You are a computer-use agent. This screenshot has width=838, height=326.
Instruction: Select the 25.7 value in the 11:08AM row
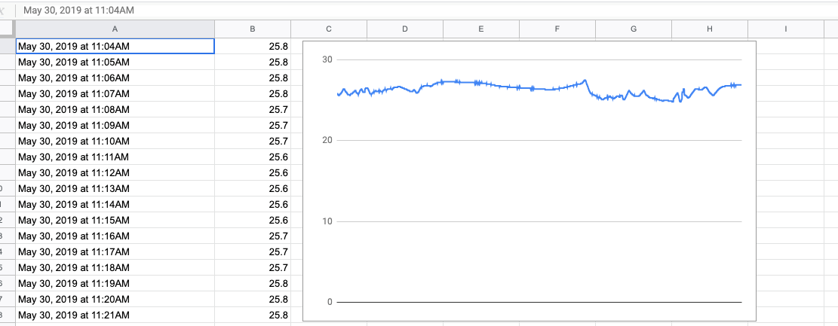253,109
